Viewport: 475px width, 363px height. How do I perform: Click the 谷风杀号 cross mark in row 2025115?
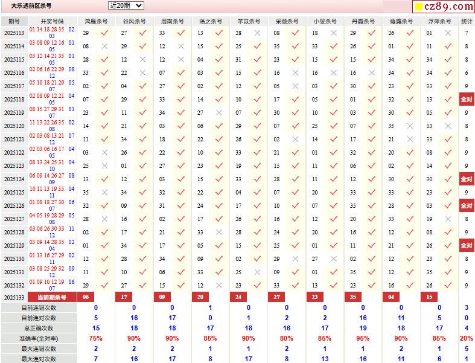point(143,60)
